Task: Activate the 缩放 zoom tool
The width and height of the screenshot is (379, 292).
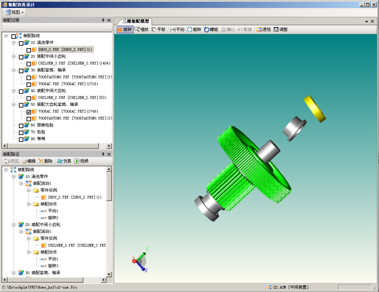Action: point(141,29)
